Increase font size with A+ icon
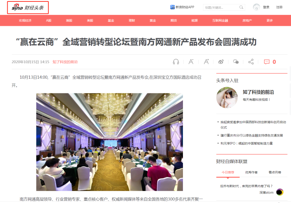The image size is (291, 203). 206,62
